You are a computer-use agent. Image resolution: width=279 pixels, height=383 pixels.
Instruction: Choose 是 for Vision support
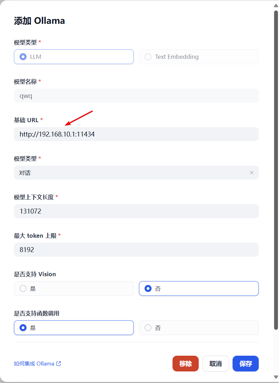(x=74, y=288)
